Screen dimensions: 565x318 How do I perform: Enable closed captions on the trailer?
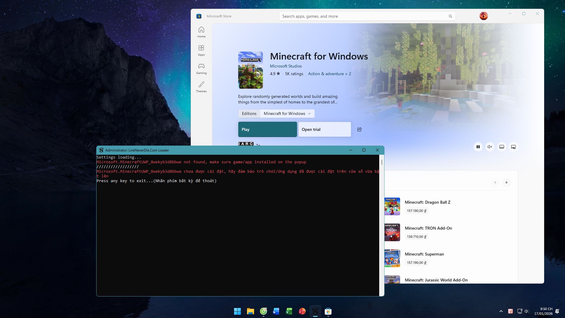[501, 146]
